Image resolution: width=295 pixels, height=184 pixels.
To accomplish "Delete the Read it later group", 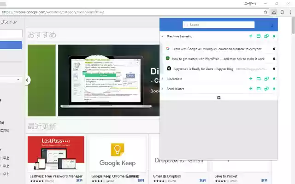I will click(x=274, y=89).
